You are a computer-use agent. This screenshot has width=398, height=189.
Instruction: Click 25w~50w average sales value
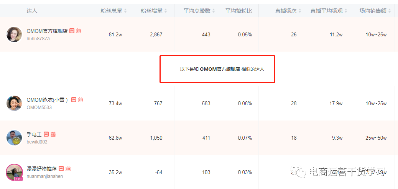pyautogui.click(x=376, y=138)
